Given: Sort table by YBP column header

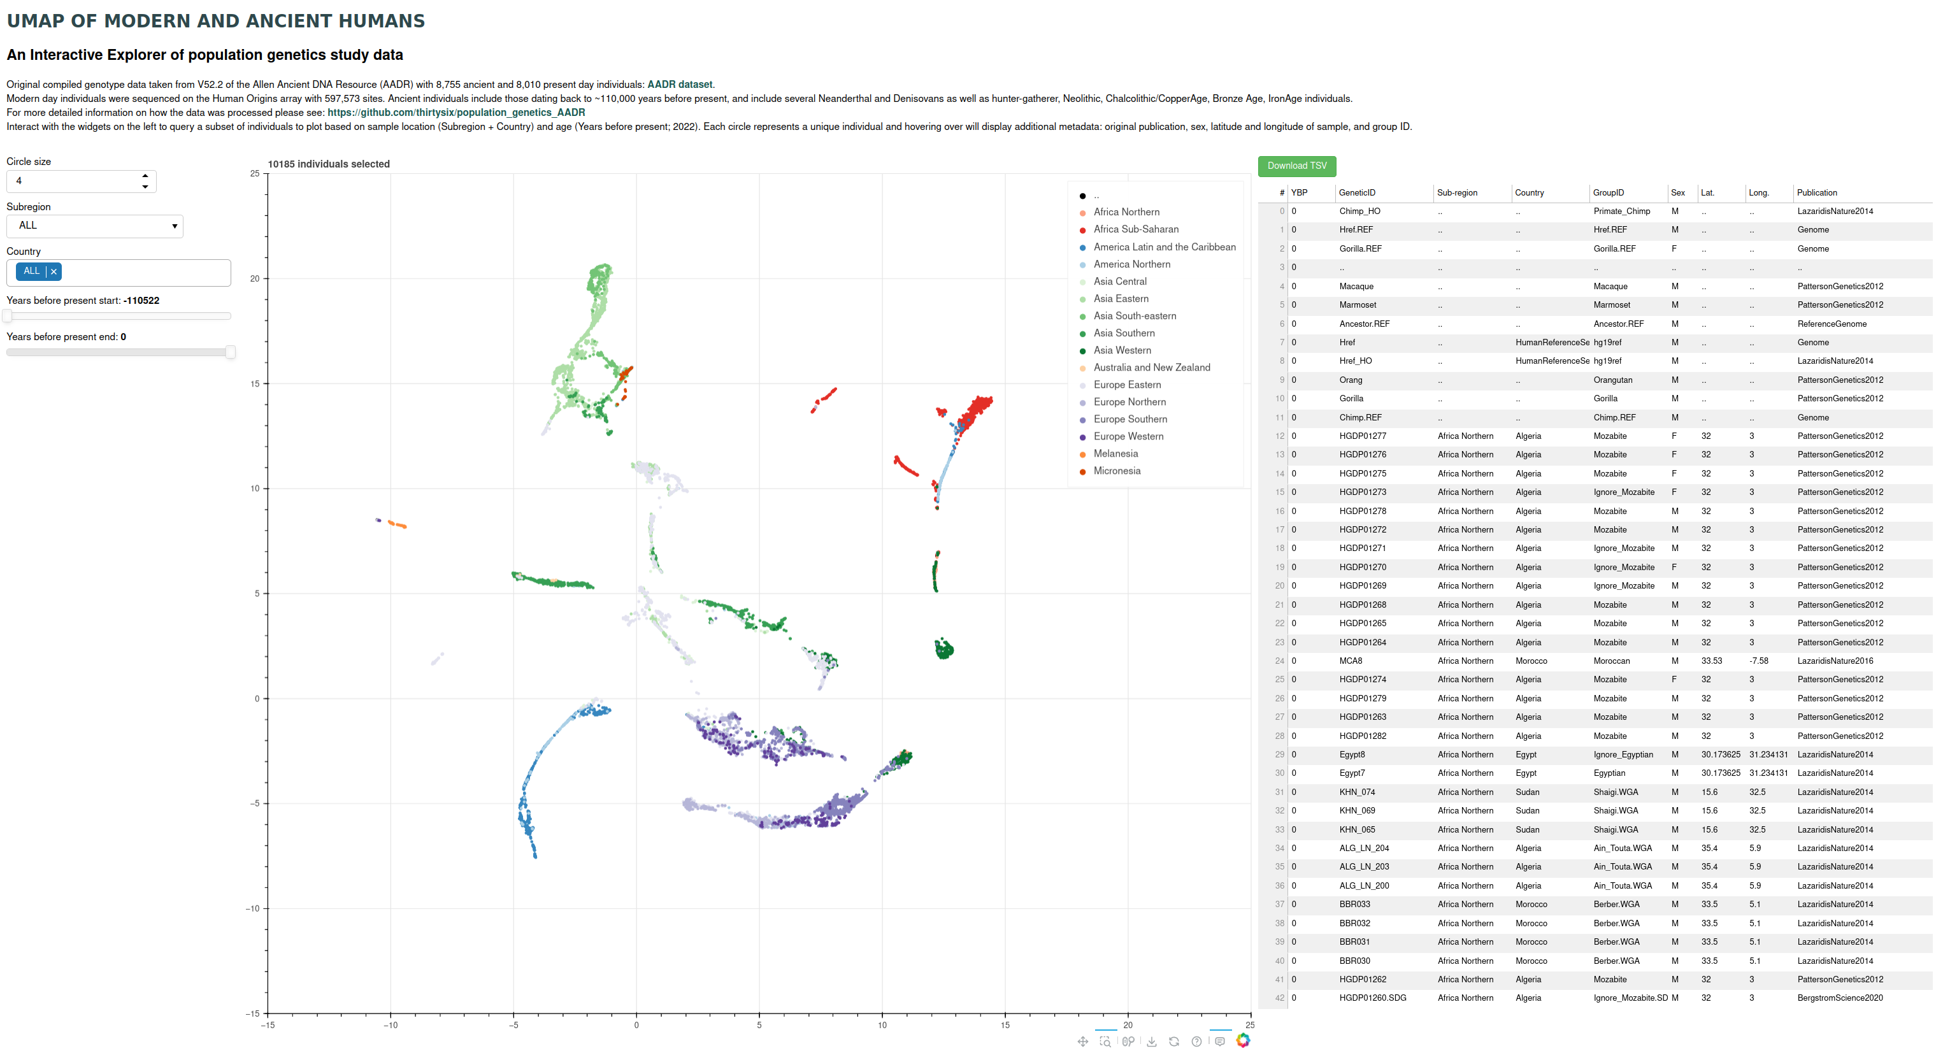Looking at the screenshot, I should (1298, 192).
